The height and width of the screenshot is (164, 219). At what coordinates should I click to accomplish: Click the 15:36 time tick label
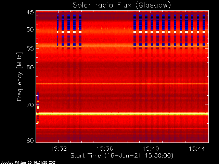tap(105, 149)
